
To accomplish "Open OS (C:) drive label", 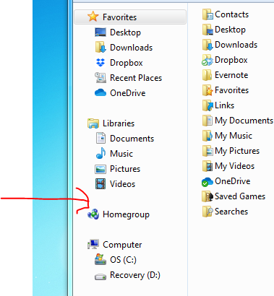I will (x=123, y=260).
